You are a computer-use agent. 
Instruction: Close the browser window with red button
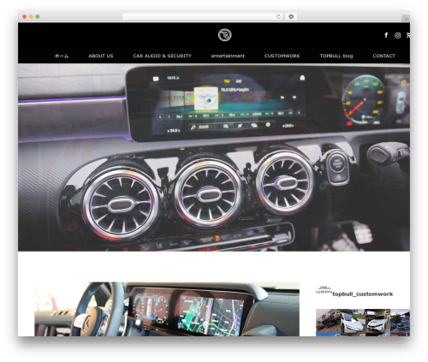coord(25,17)
